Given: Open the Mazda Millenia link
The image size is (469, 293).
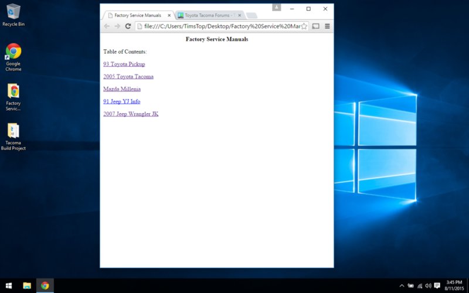Looking at the screenshot, I should [122, 89].
